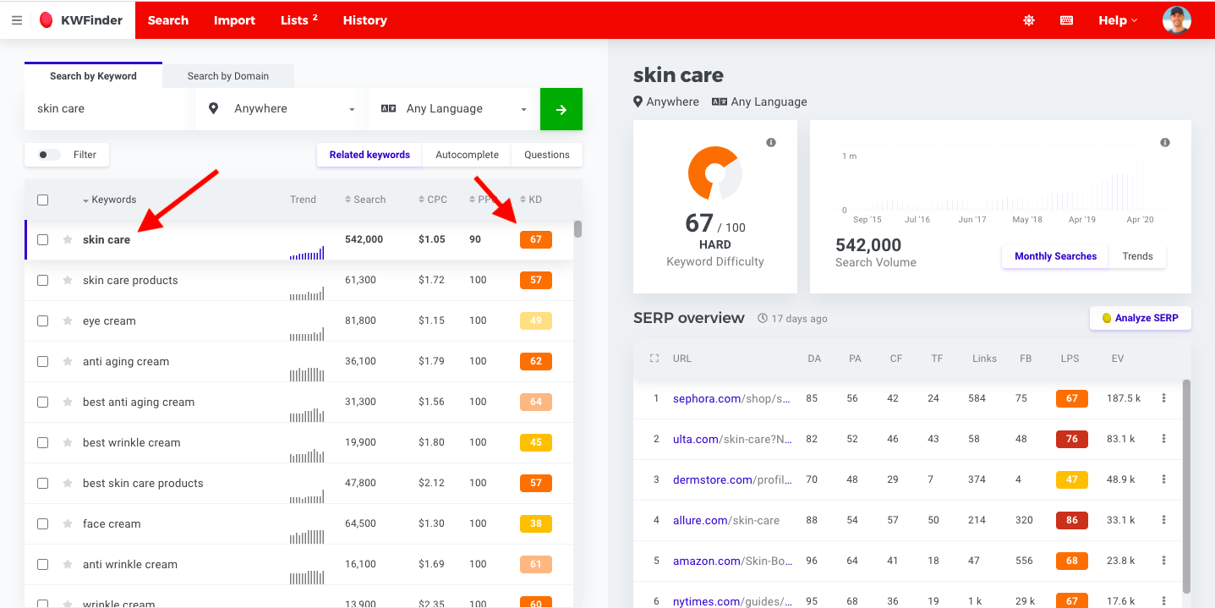Click KD badge 67 for skin care
The image size is (1215, 608).
(x=536, y=239)
